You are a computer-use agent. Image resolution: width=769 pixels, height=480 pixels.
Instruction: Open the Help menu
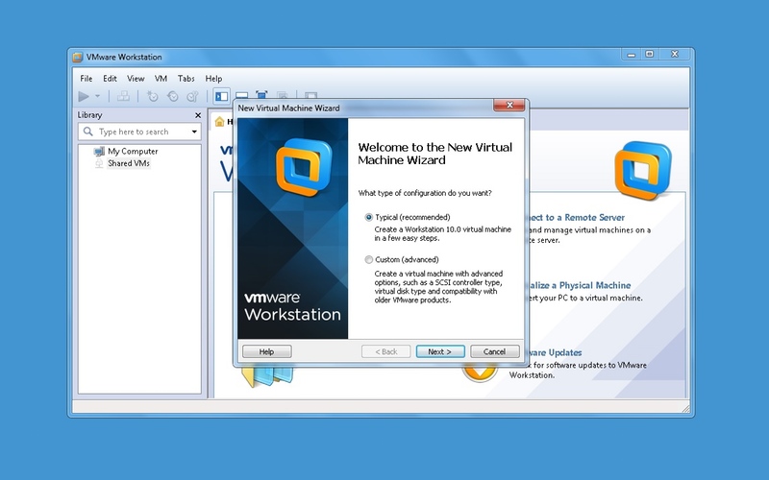tap(213, 79)
